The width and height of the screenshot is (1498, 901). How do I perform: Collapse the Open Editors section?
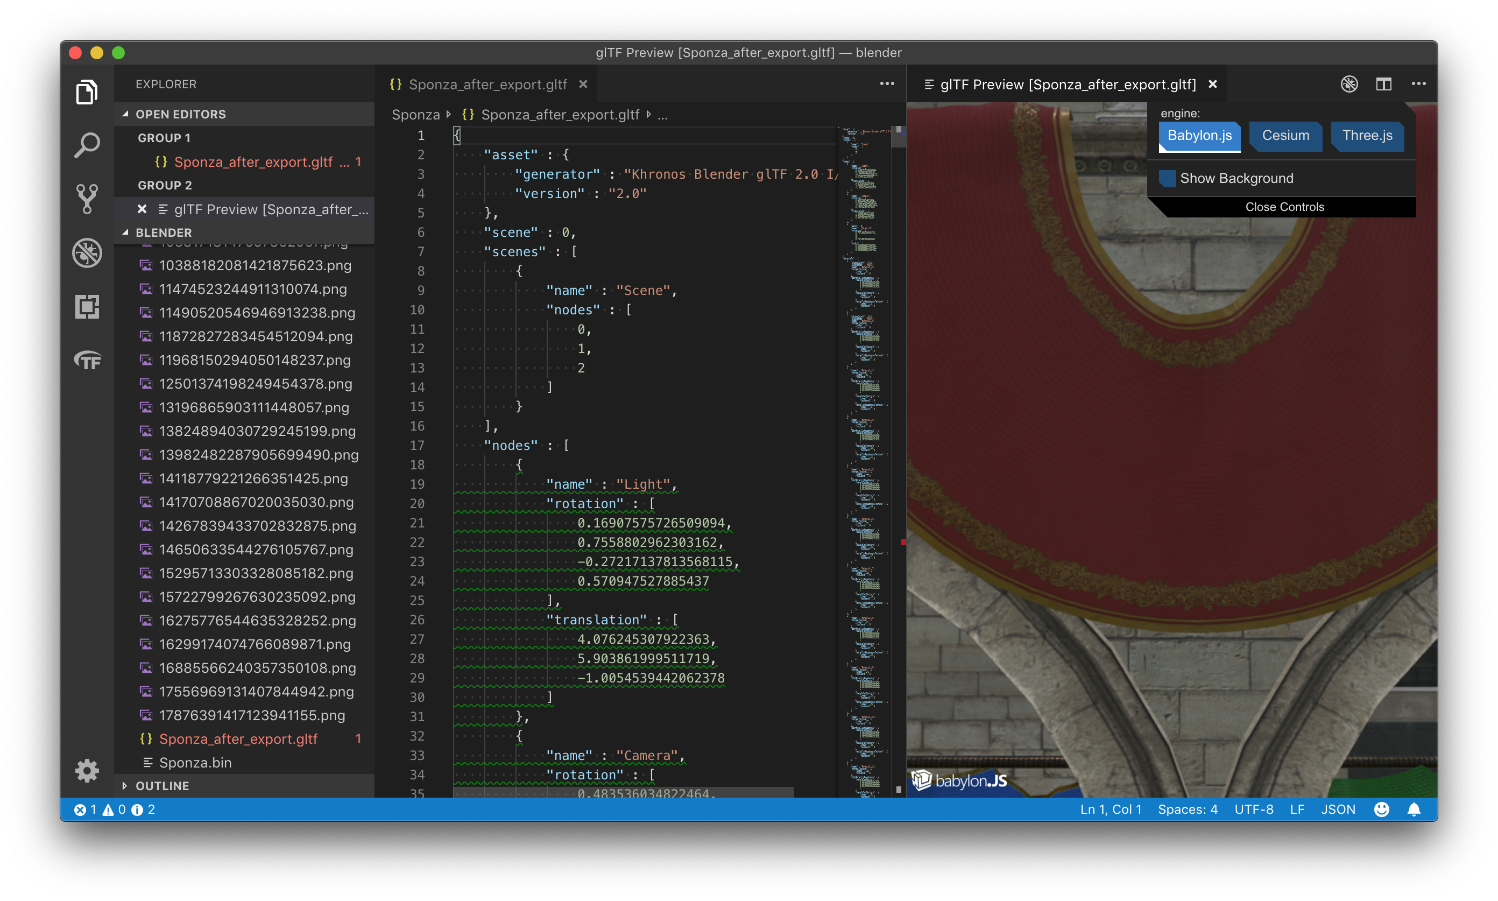pos(244,114)
